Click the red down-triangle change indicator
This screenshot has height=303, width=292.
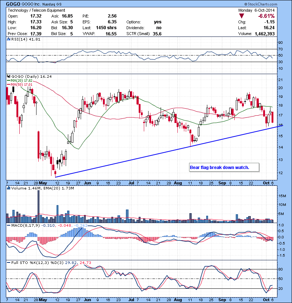click(241, 16)
